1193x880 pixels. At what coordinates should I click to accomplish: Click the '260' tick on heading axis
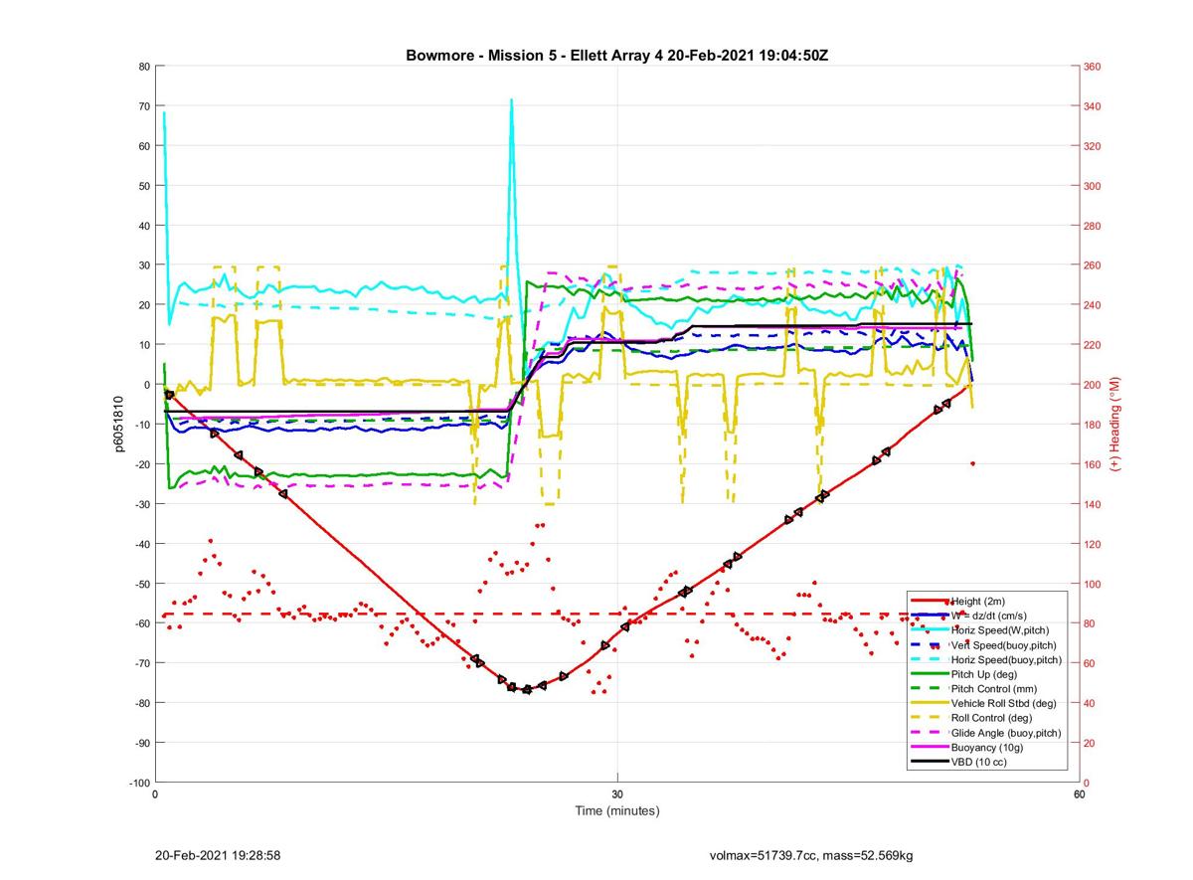(1093, 265)
